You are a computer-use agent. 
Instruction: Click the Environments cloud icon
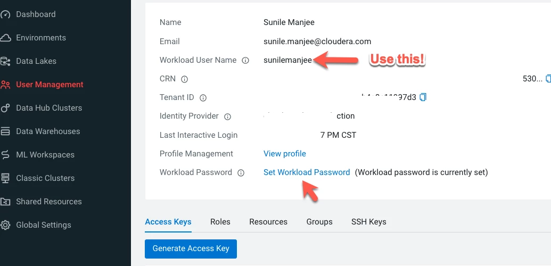5,38
